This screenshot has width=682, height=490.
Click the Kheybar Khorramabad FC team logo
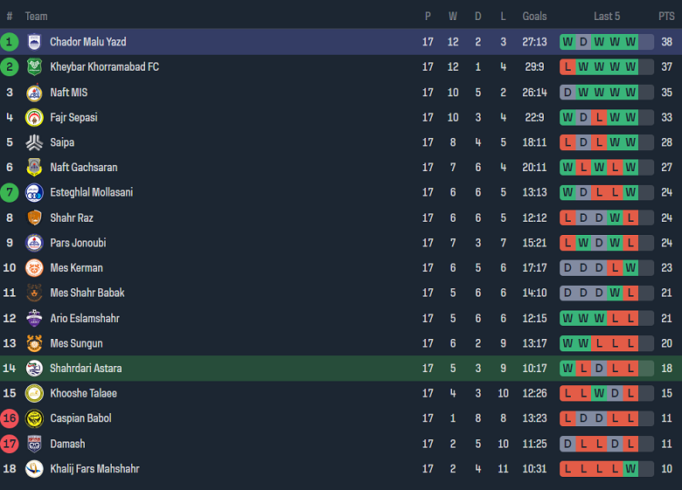(34, 67)
